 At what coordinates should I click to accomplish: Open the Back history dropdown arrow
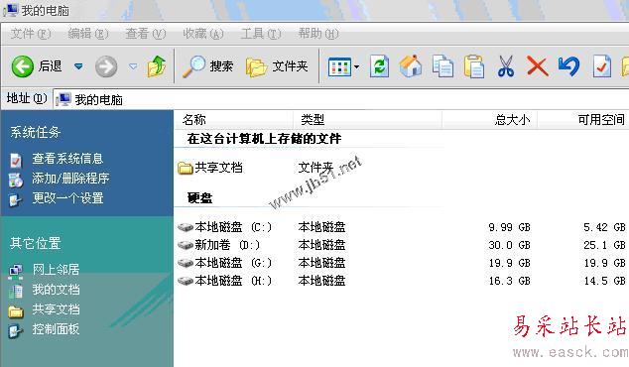78,66
